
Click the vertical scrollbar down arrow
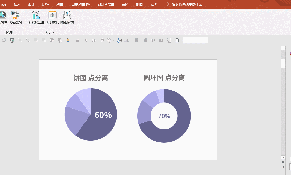click(283, 157)
